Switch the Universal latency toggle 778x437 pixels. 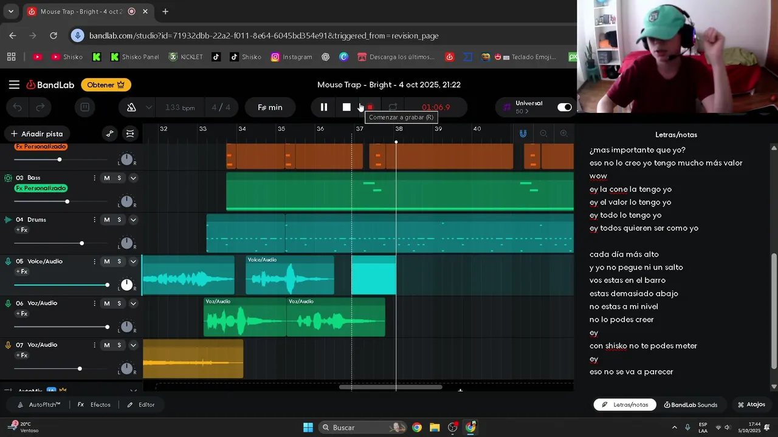pos(564,107)
